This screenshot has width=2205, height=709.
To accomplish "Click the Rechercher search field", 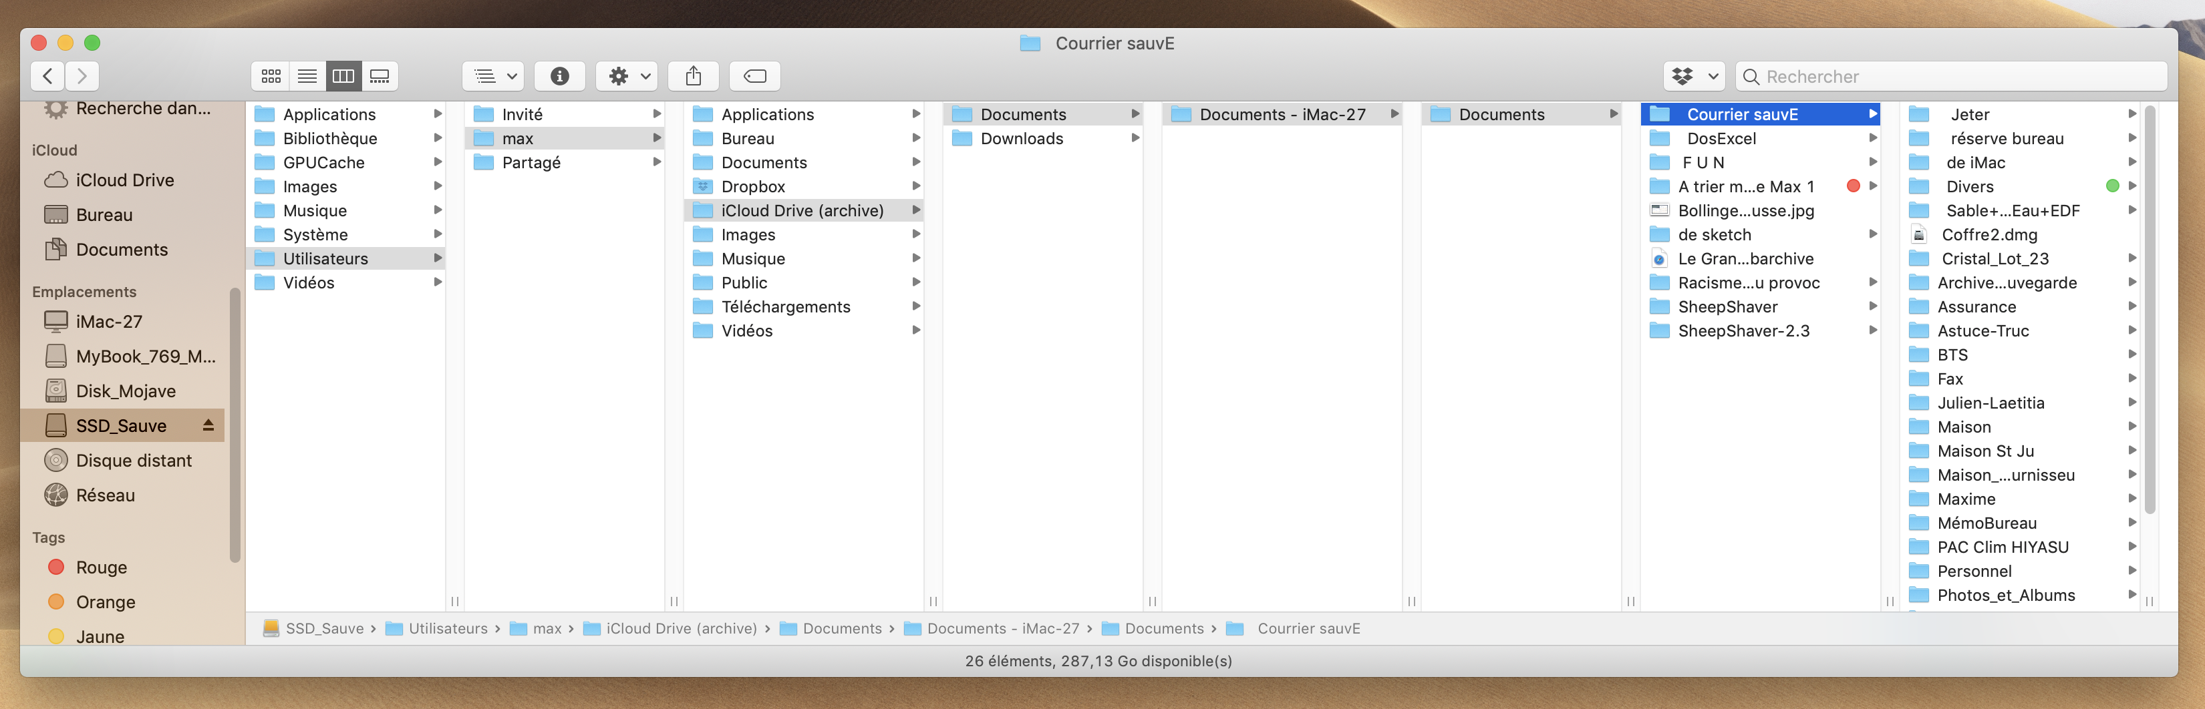I will coord(1952,76).
